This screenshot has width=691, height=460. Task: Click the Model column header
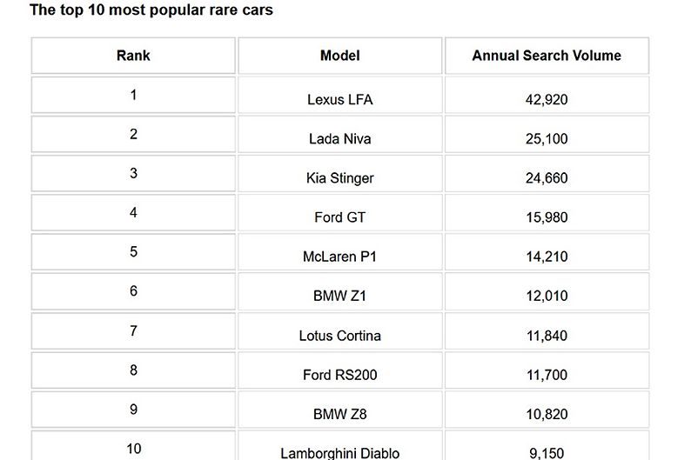tap(339, 56)
